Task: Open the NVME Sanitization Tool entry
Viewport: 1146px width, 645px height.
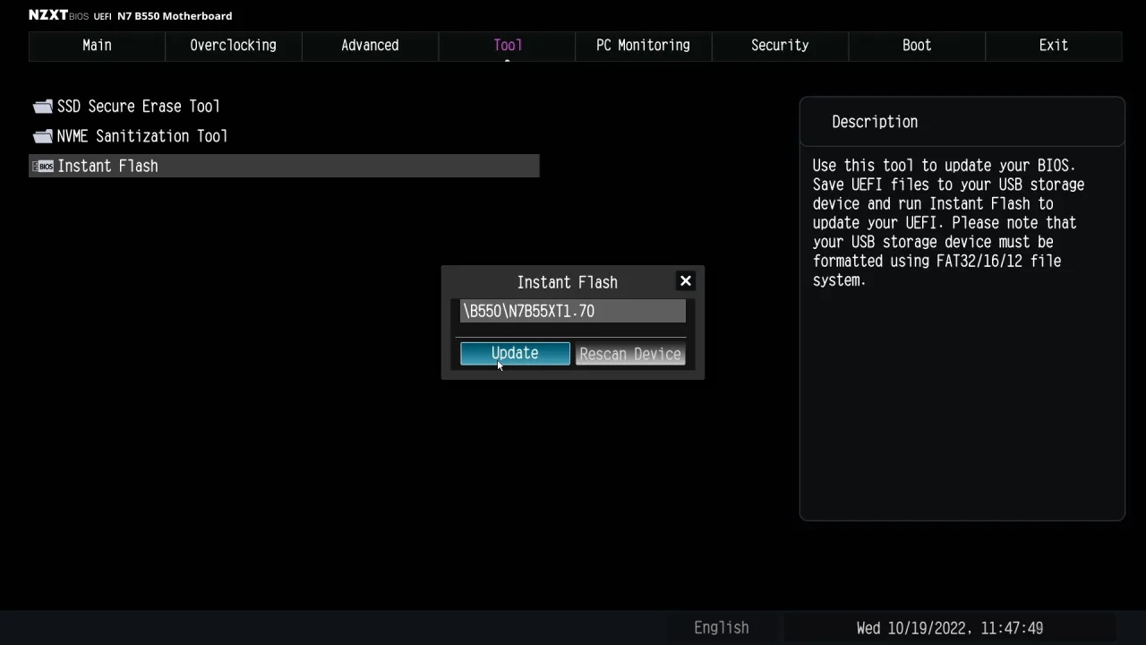Action: 141,136
